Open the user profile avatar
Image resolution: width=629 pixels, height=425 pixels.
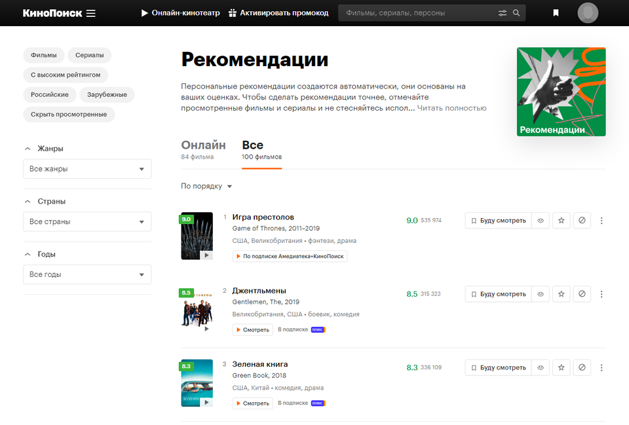pos(588,13)
